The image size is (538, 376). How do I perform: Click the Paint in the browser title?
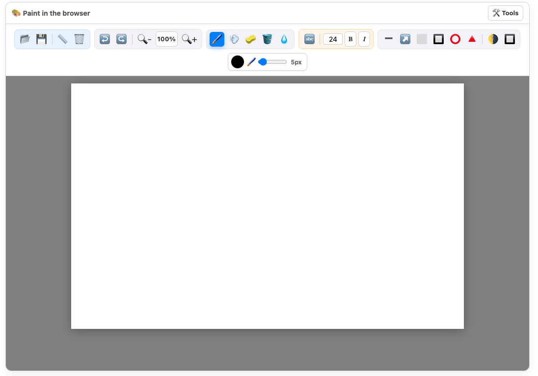[x=56, y=13]
